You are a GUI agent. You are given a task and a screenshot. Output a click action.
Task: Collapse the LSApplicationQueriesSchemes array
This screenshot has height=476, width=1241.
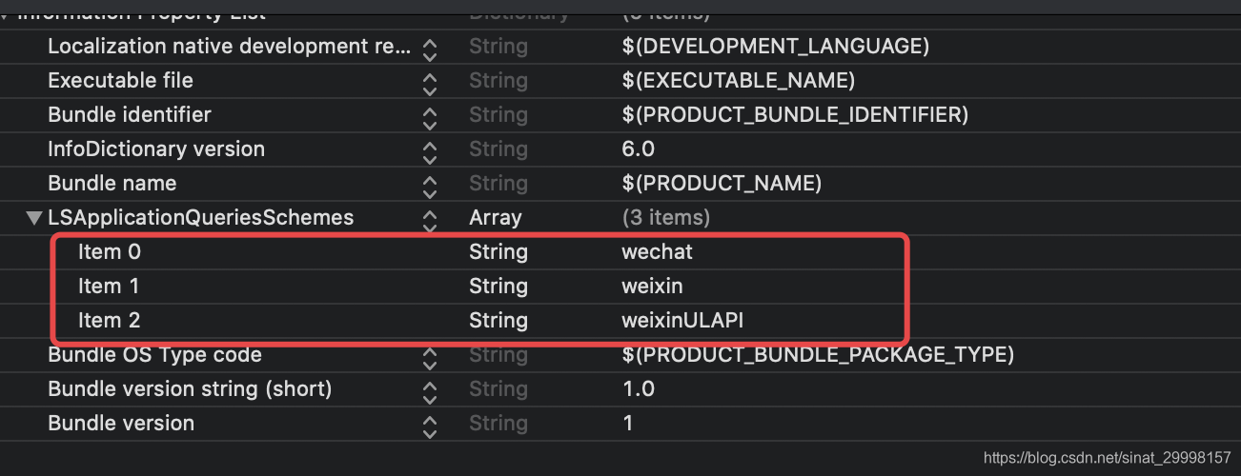pyautogui.click(x=34, y=218)
